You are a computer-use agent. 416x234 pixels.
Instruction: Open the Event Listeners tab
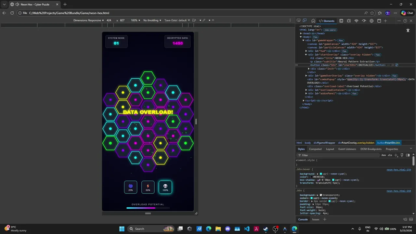(x=347, y=149)
